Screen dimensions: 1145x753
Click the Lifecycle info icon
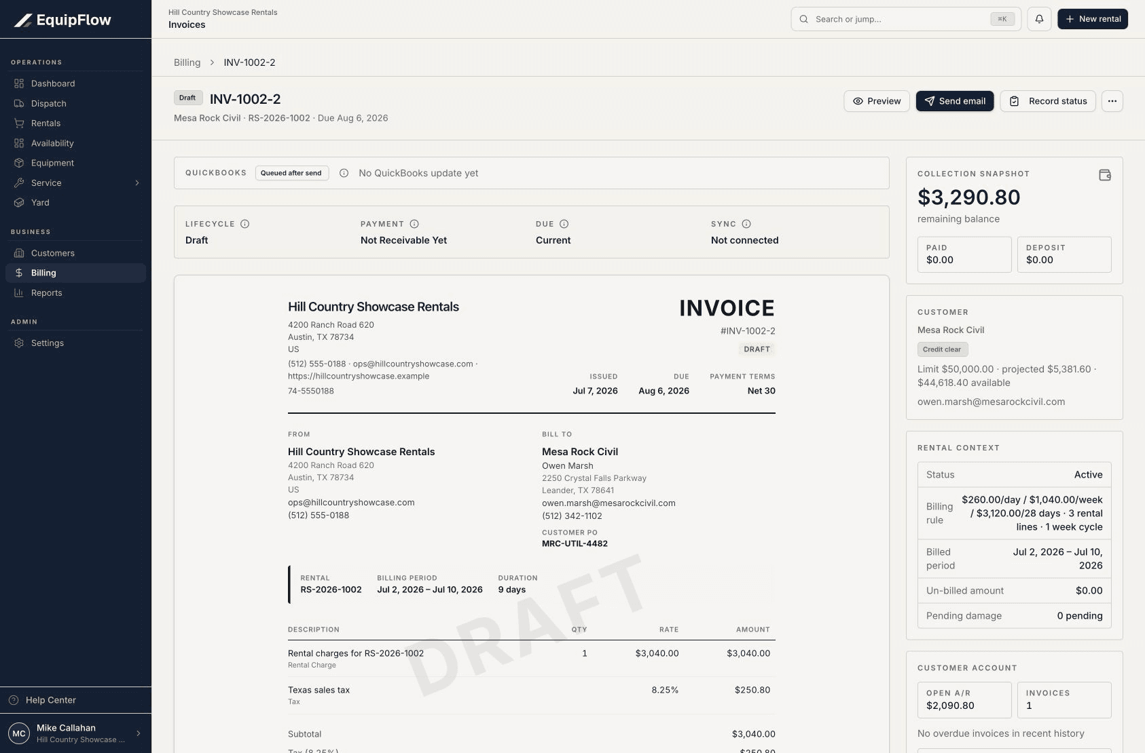point(245,224)
